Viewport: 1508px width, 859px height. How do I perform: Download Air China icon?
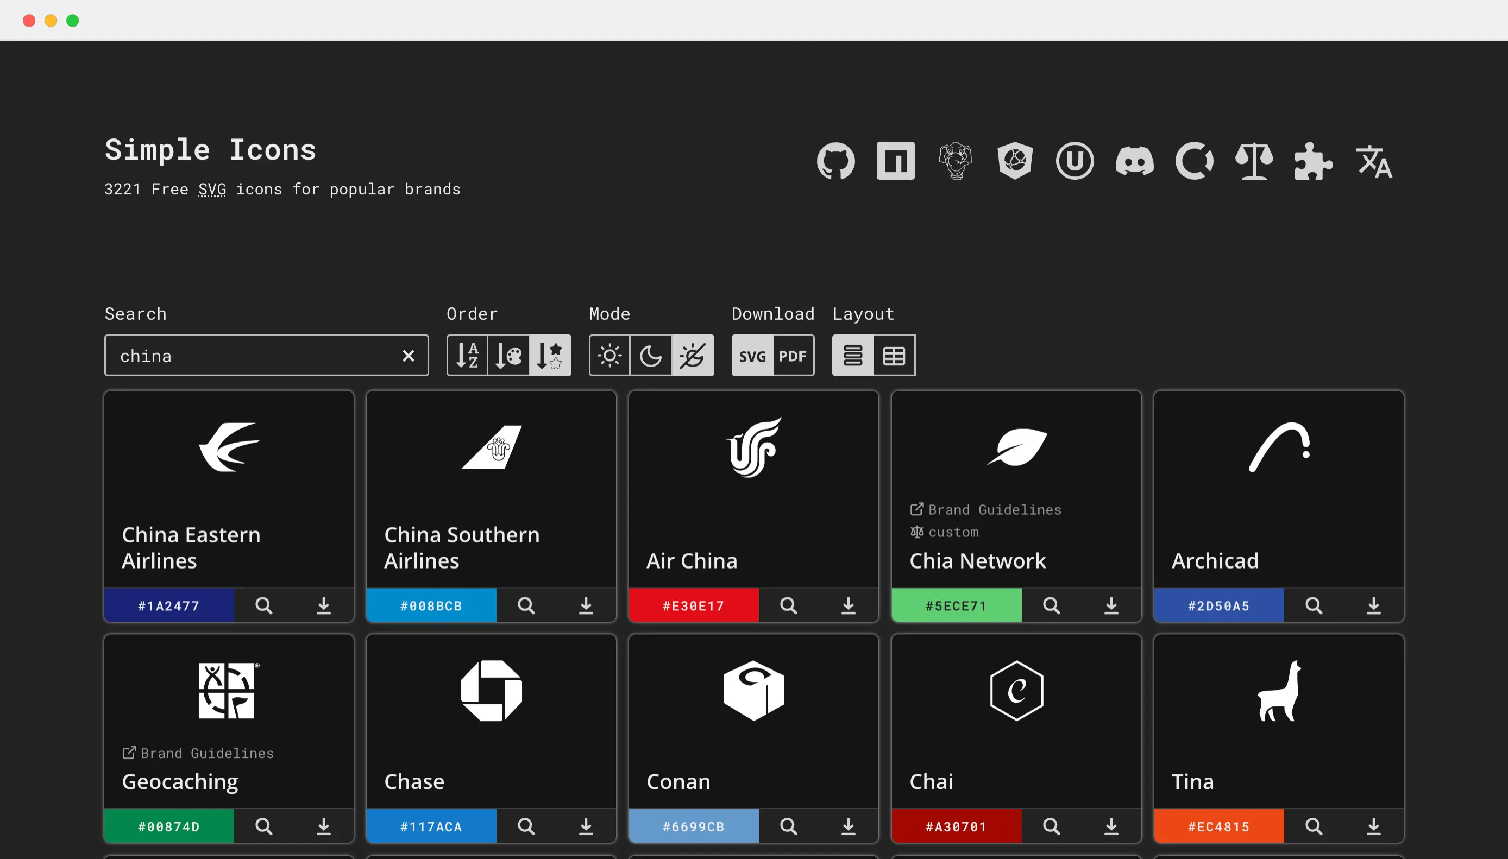coord(848,605)
